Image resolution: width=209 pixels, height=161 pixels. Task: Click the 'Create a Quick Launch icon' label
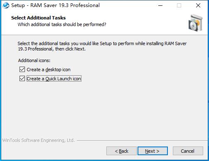[54, 79]
